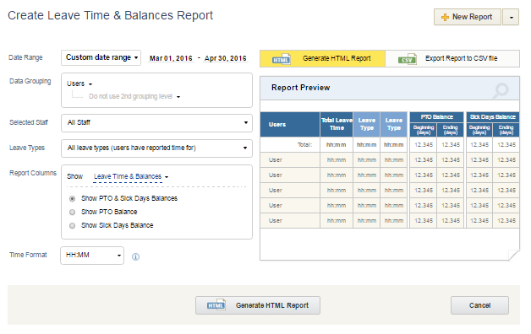The image size is (531, 334).
Task: Click the plus icon on New Report
Action: [x=445, y=17]
